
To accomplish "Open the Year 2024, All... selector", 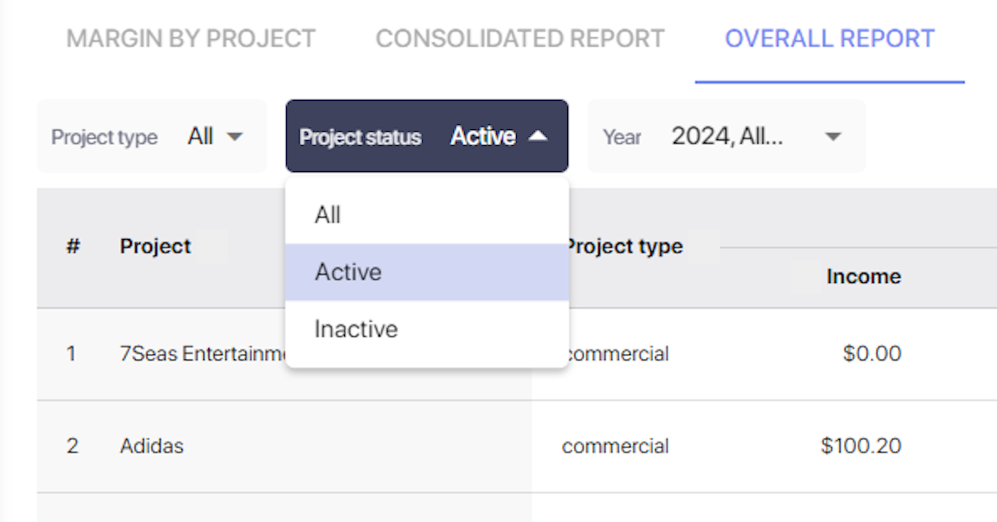I will pyautogui.click(x=726, y=136).
